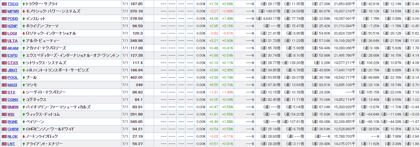This screenshot has width=420, height=147.
Task: Open the MASI ticker link
Action: pyautogui.click(x=13, y=85)
